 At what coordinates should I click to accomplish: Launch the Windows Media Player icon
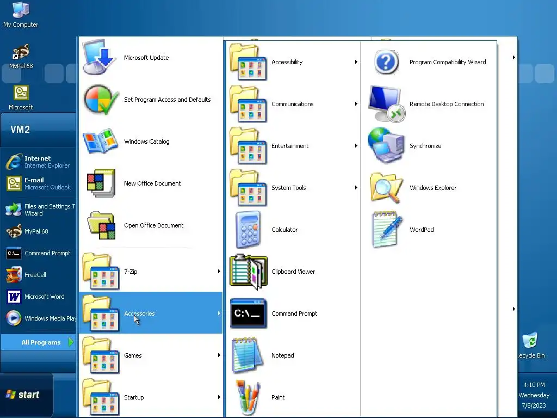pos(14,318)
